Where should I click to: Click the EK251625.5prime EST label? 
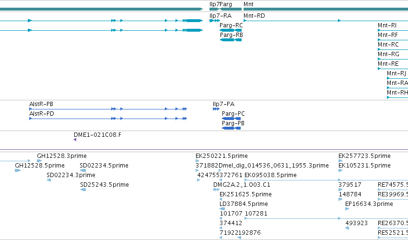click(x=245, y=194)
